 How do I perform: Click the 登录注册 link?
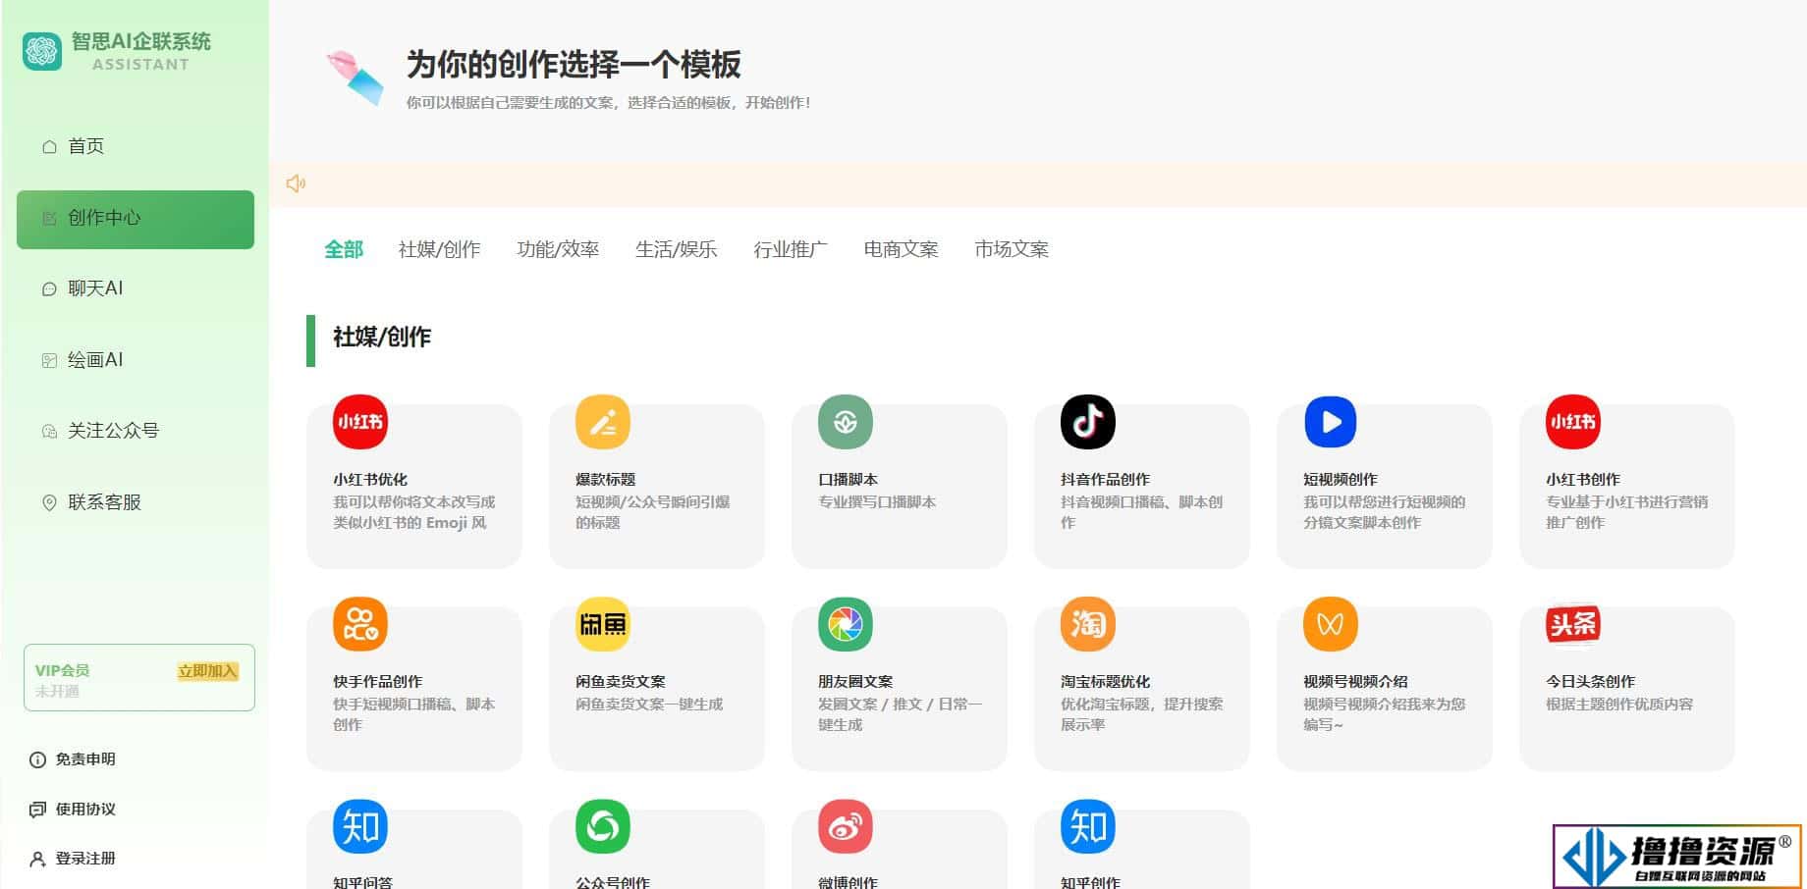[x=85, y=859]
